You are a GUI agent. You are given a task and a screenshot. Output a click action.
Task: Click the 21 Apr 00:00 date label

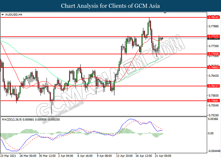tap(163, 156)
